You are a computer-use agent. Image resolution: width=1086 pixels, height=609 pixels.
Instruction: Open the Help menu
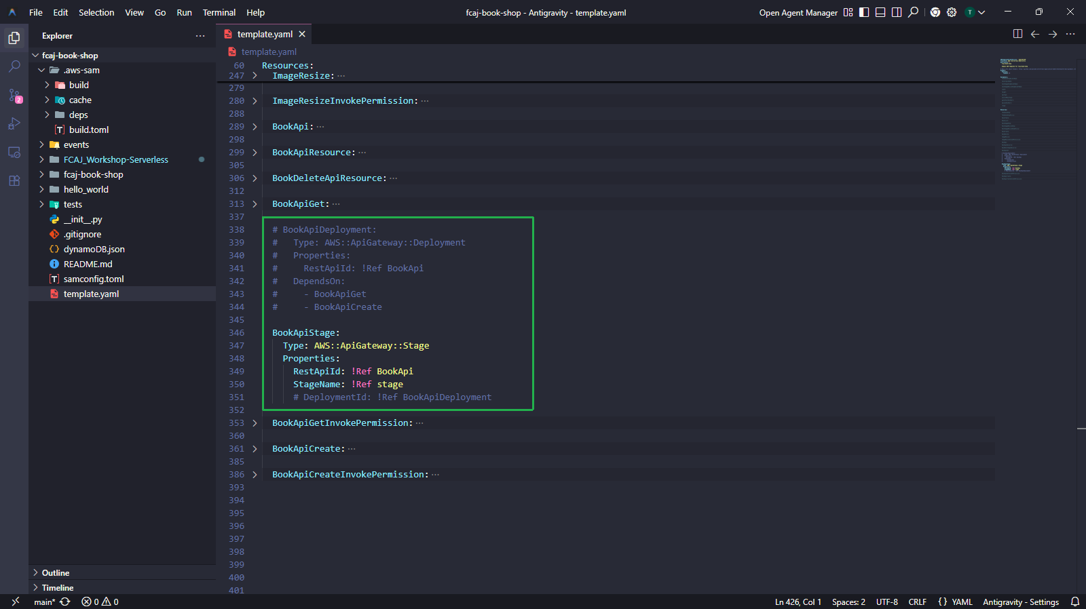click(x=255, y=12)
